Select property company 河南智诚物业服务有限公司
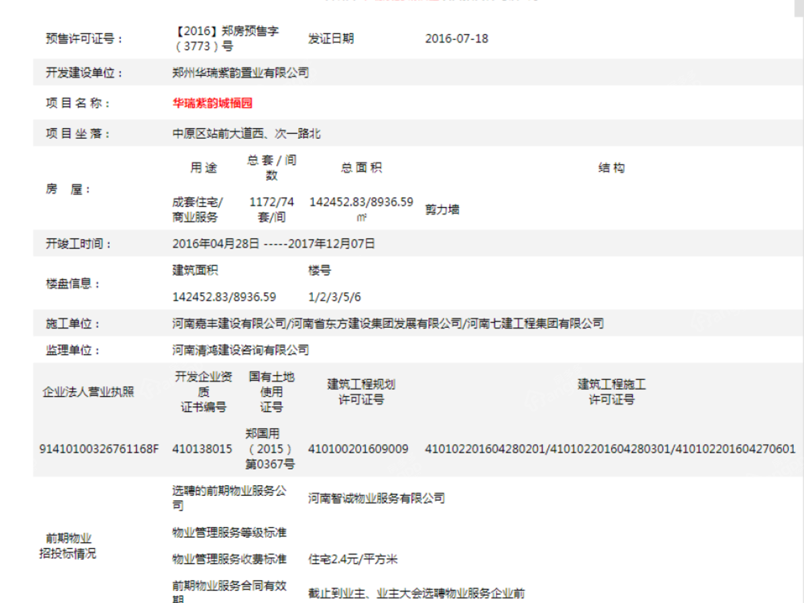The height and width of the screenshot is (603, 804). pyautogui.click(x=377, y=498)
